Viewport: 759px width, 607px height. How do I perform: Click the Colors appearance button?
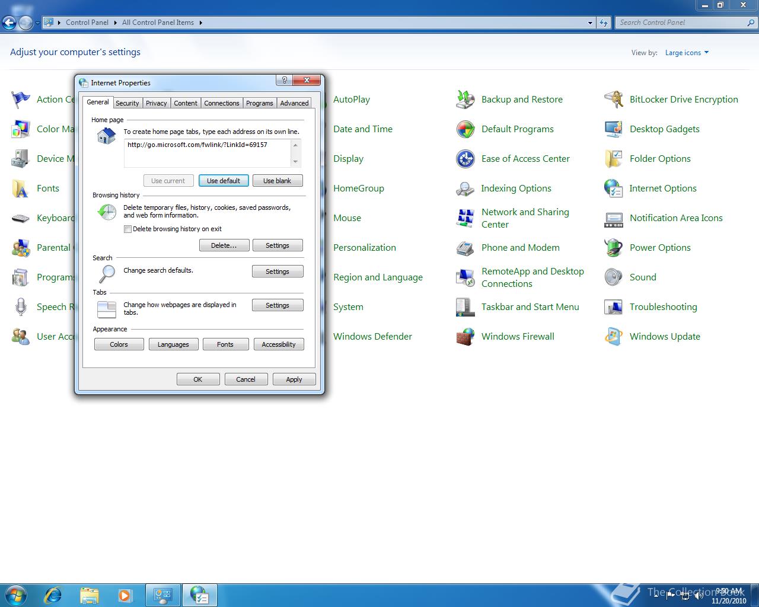tap(119, 344)
